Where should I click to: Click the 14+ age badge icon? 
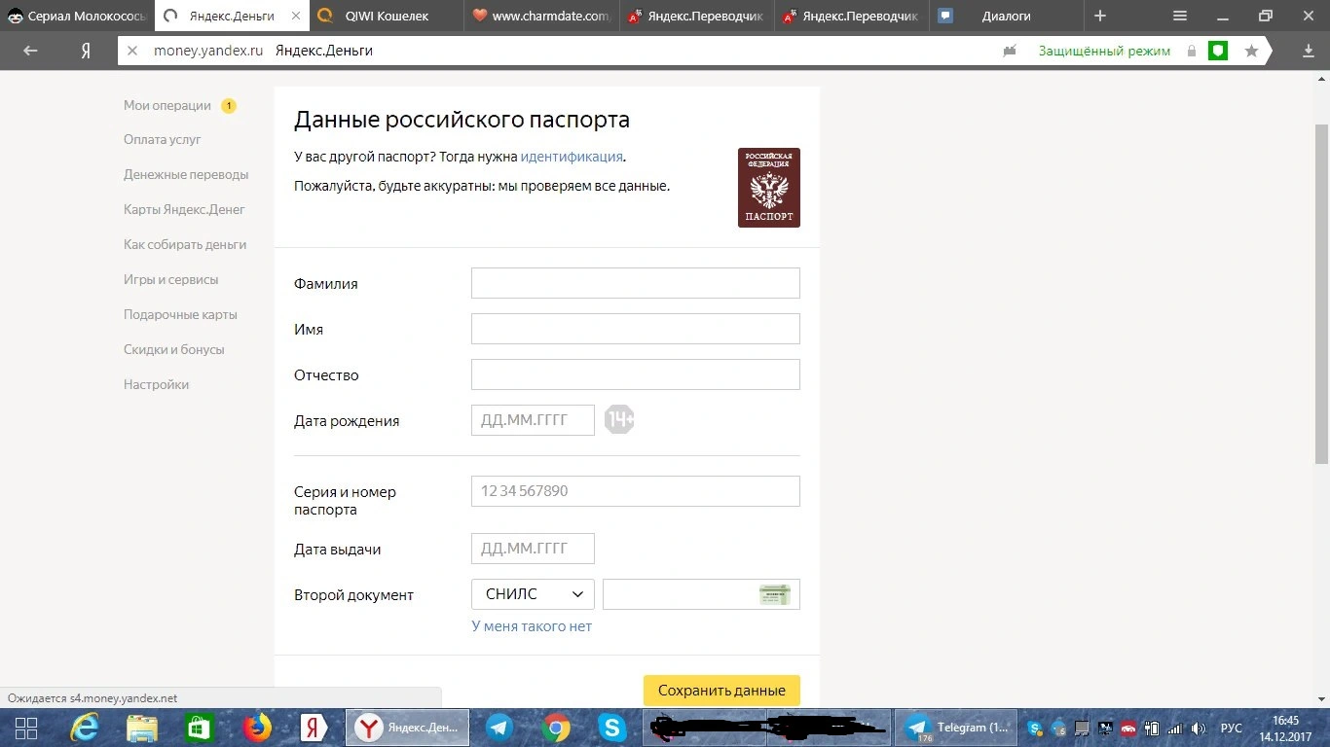coord(619,419)
